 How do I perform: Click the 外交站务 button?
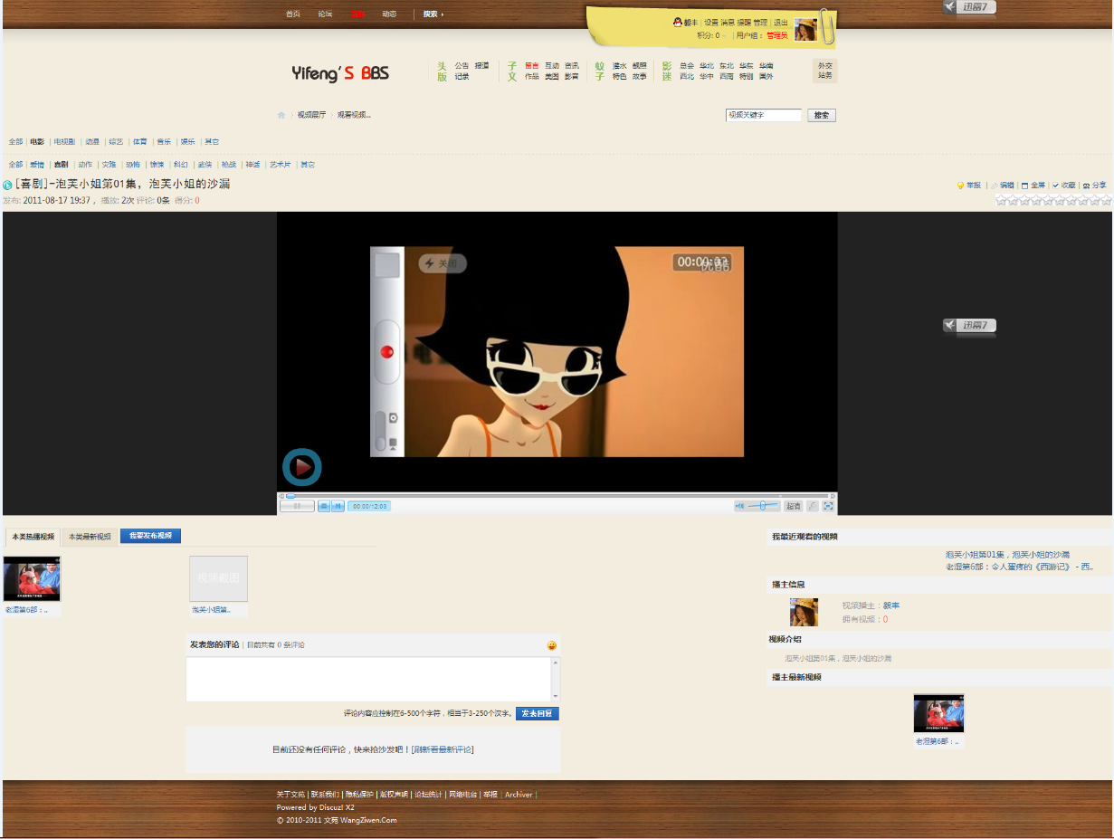pos(824,71)
